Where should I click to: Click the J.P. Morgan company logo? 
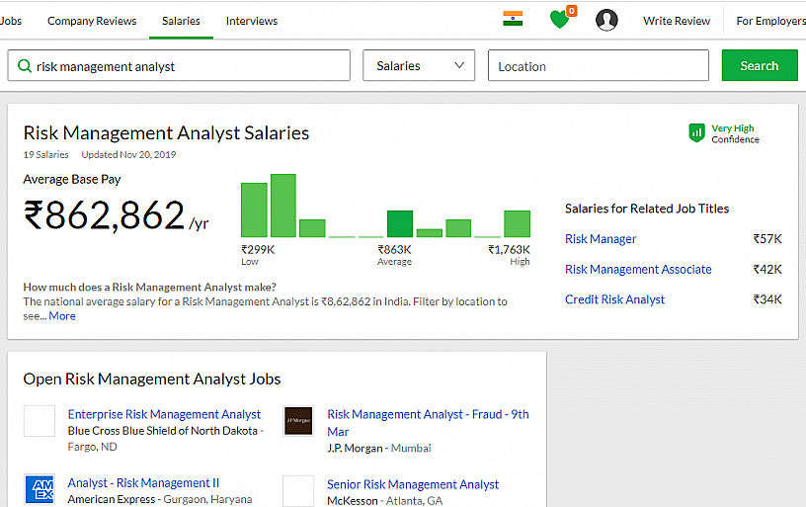click(x=298, y=421)
